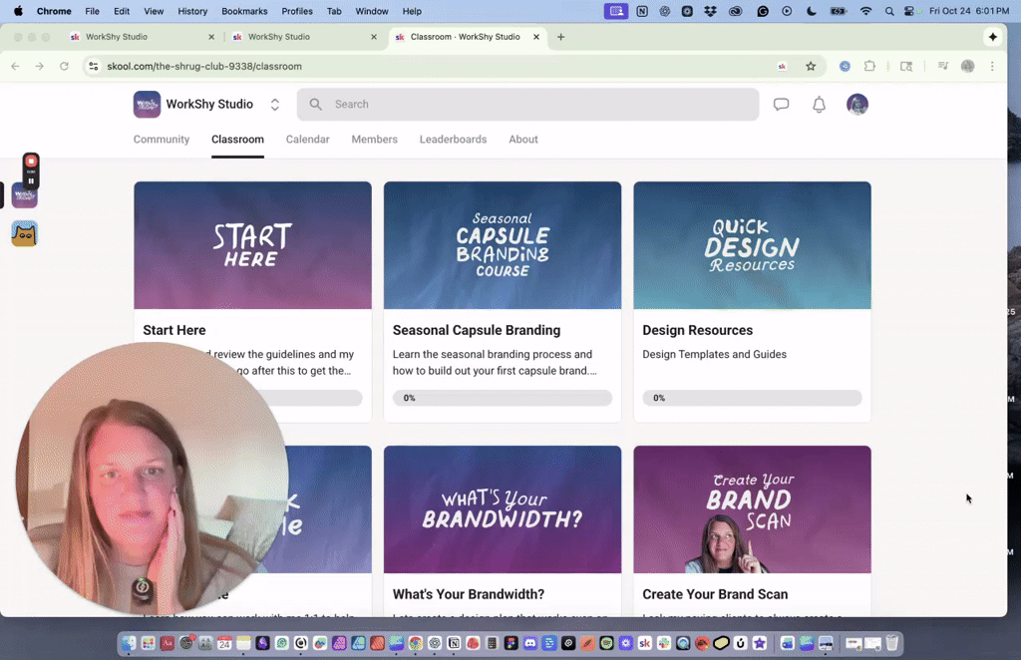Open the Calendar tab
This screenshot has width=1021, height=660.
(307, 140)
